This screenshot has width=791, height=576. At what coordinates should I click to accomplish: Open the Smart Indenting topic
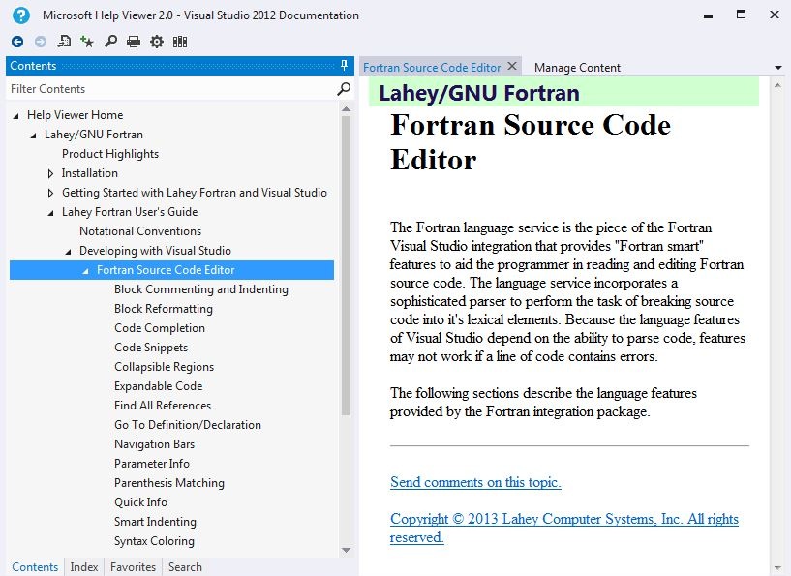155,522
